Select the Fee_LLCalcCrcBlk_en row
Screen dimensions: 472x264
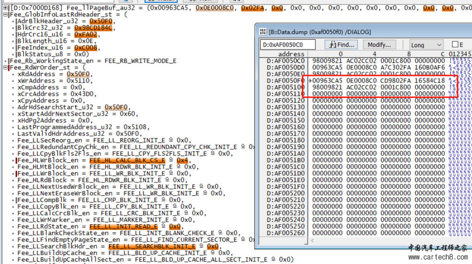[x=112, y=213]
